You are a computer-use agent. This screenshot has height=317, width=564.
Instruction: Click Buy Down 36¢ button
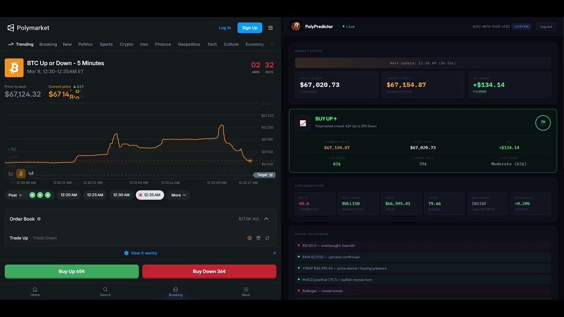tap(209, 271)
